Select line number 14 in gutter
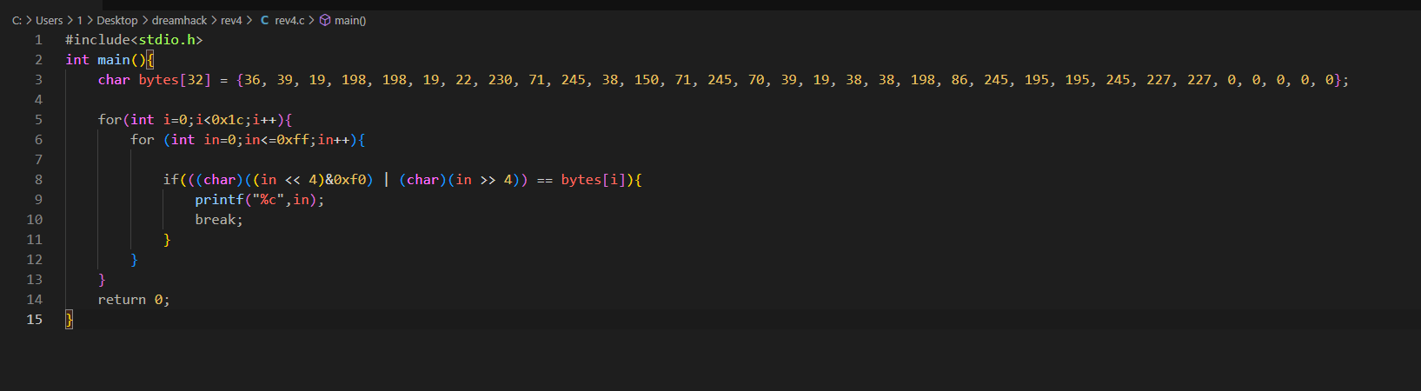The width and height of the screenshot is (1421, 391). coord(35,300)
